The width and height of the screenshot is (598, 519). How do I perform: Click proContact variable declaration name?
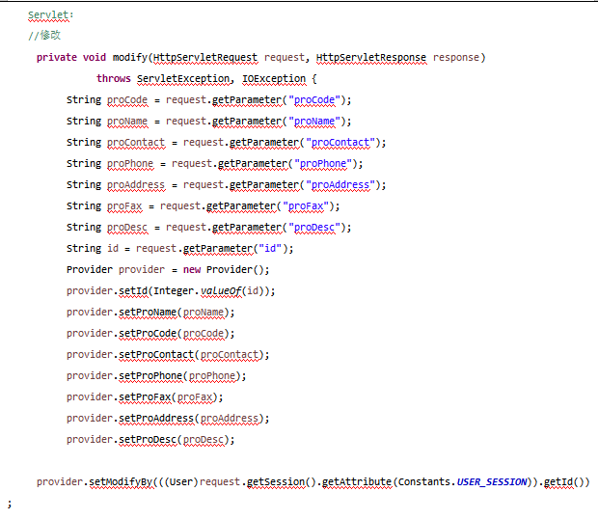click(x=136, y=143)
